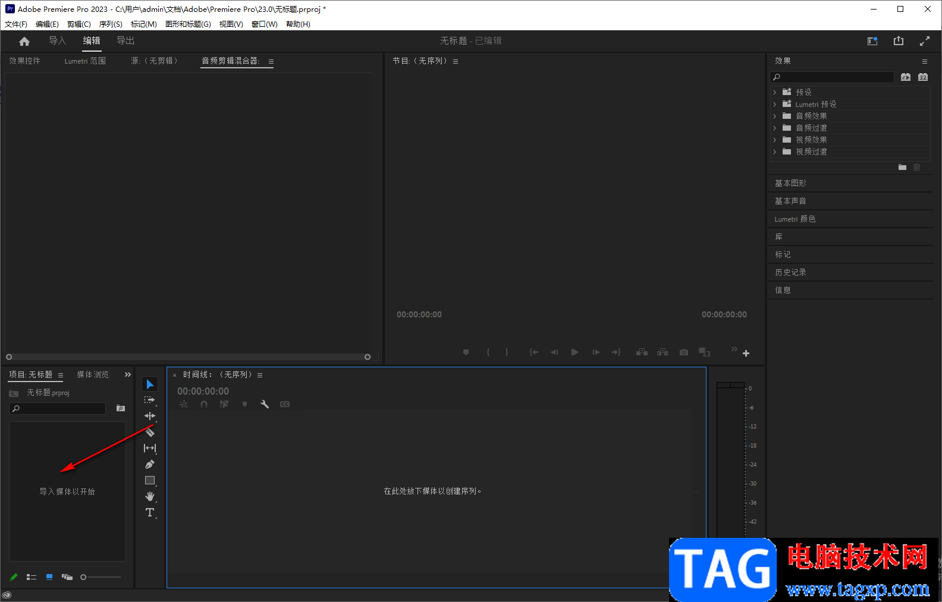Open button editor plus icon
The height and width of the screenshot is (602, 942).
746,353
